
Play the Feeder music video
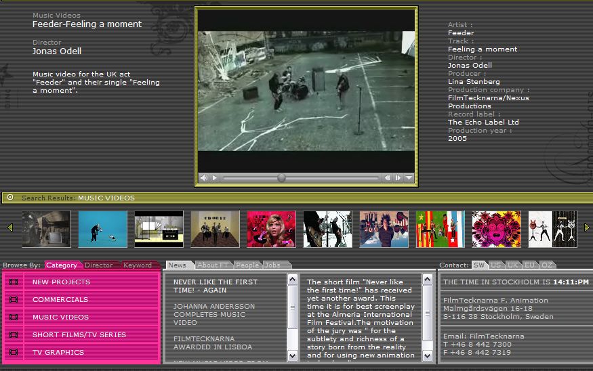click(x=214, y=177)
